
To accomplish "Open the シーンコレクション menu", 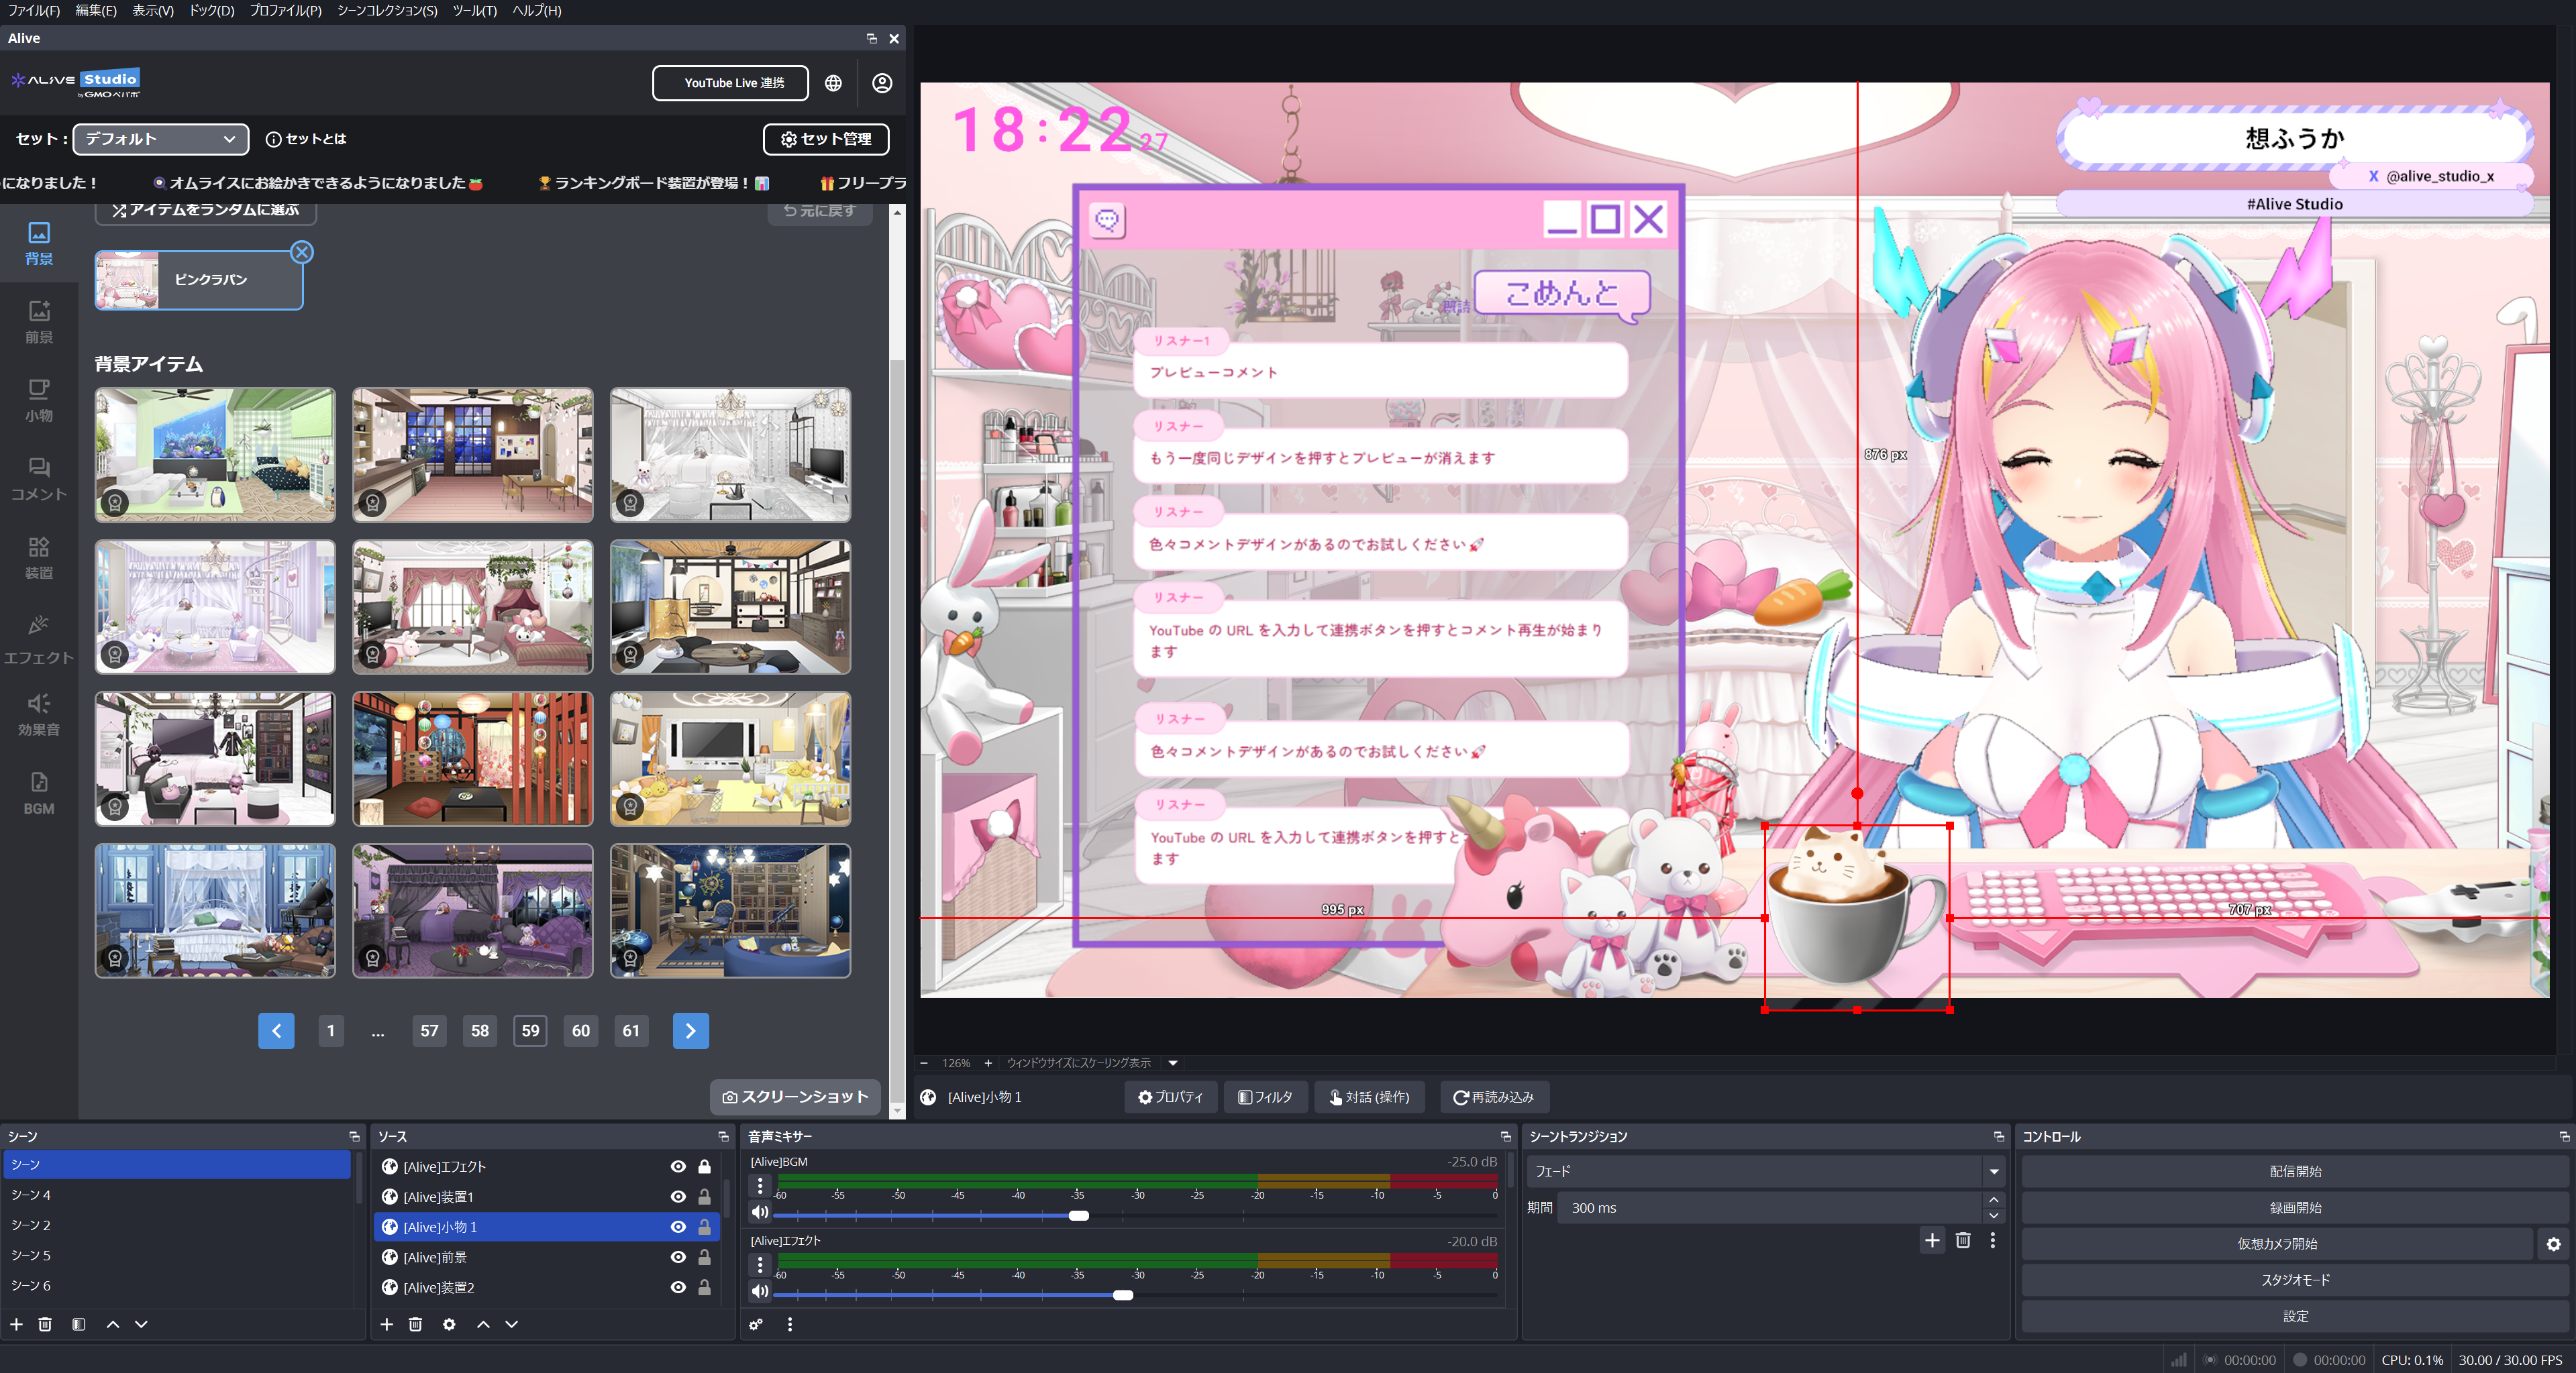I will pos(387,10).
